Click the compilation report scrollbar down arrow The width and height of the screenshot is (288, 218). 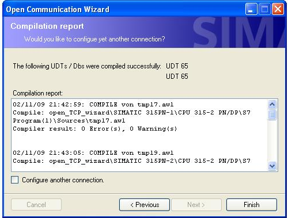pyautogui.click(x=272, y=166)
